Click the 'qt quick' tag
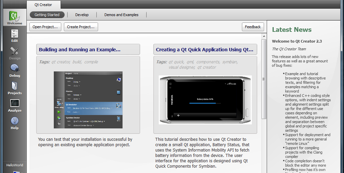Image resolution: width=344 pixels, height=173 pixels. coord(176,62)
